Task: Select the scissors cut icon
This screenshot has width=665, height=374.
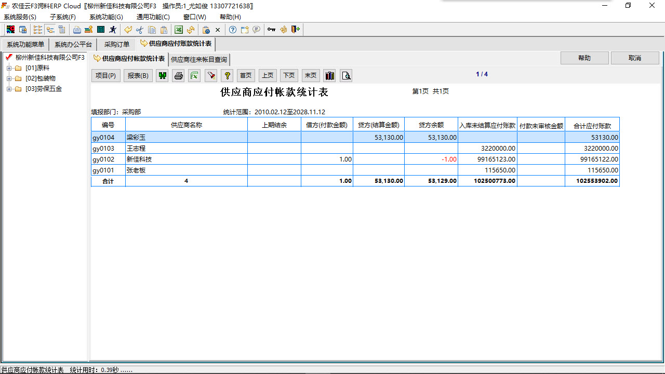Action: click(x=139, y=30)
